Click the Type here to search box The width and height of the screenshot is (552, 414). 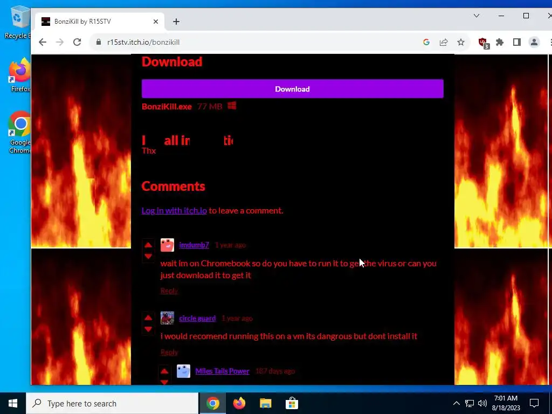click(112, 403)
